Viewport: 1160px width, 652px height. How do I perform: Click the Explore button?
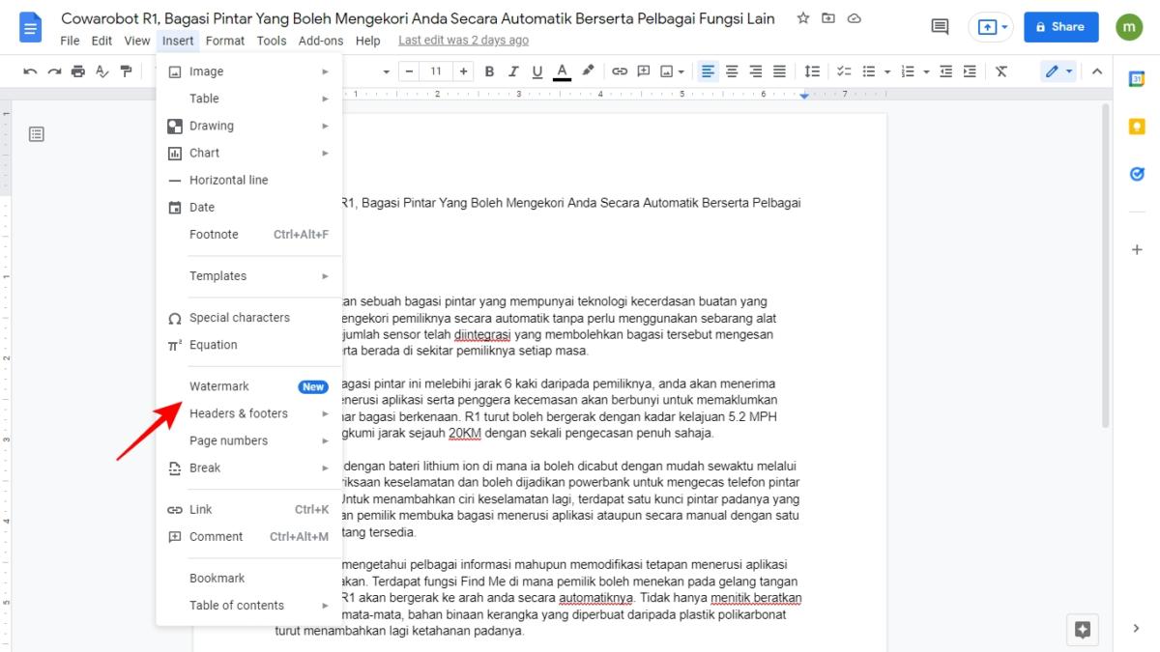(1083, 630)
